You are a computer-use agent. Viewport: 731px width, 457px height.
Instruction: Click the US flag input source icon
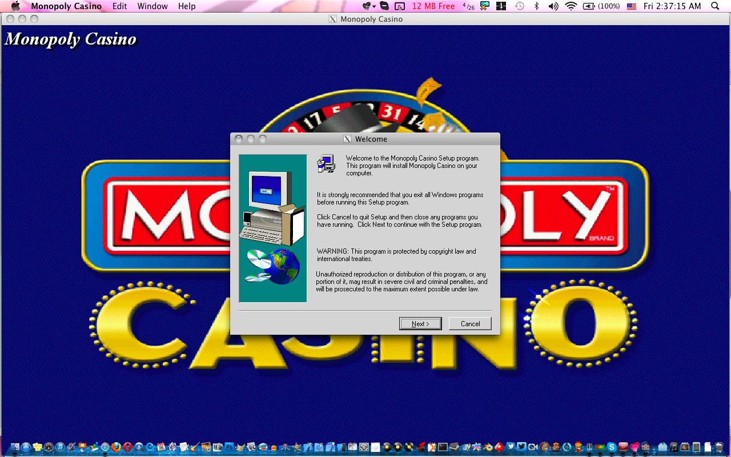(632, 6)
